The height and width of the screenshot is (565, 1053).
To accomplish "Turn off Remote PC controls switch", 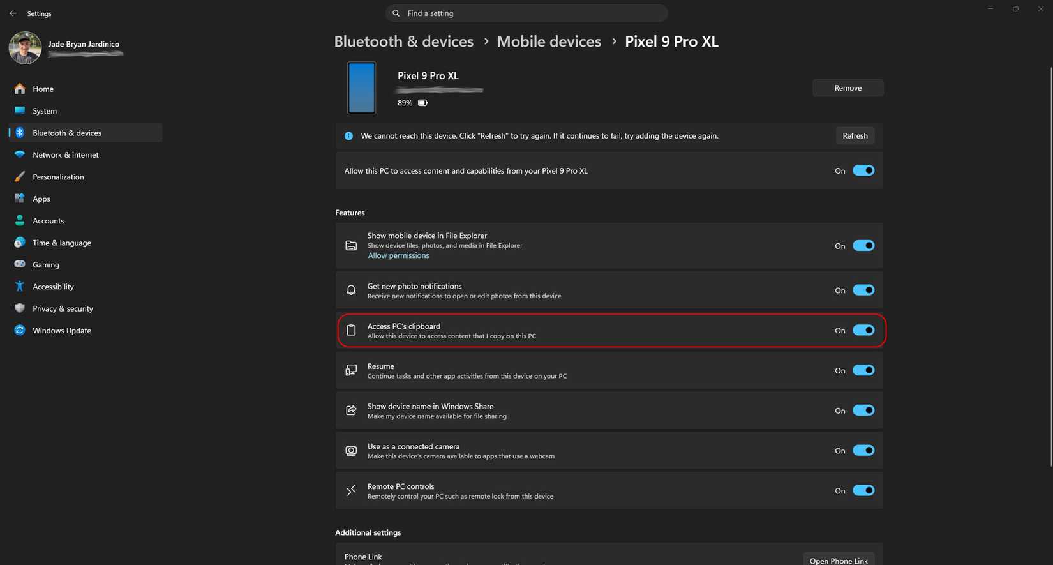I will pos(863,490).
